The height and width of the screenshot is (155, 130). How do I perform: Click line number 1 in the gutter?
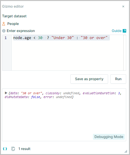tap(6, 38)
